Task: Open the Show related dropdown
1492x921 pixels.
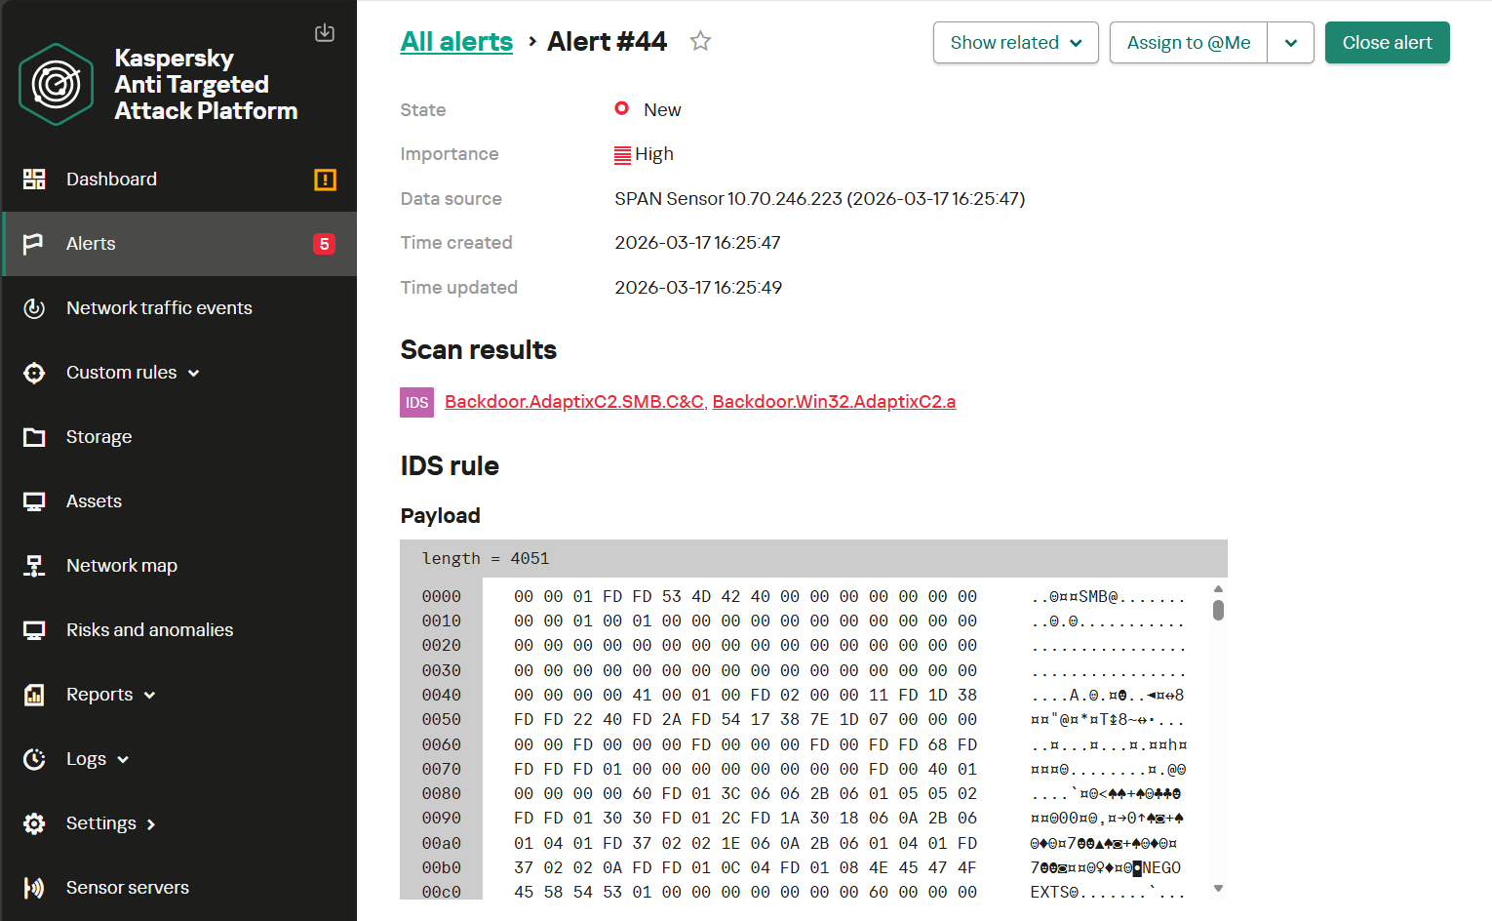Action: [x=1015, y=43]
